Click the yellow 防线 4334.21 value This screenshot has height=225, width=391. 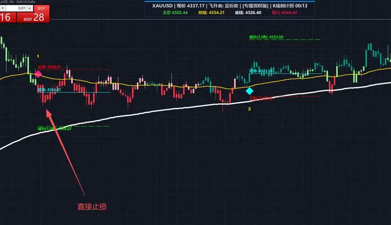point(212,13)
